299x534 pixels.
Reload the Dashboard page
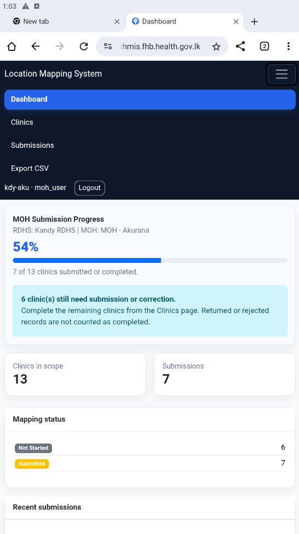(x=84, y=47)
